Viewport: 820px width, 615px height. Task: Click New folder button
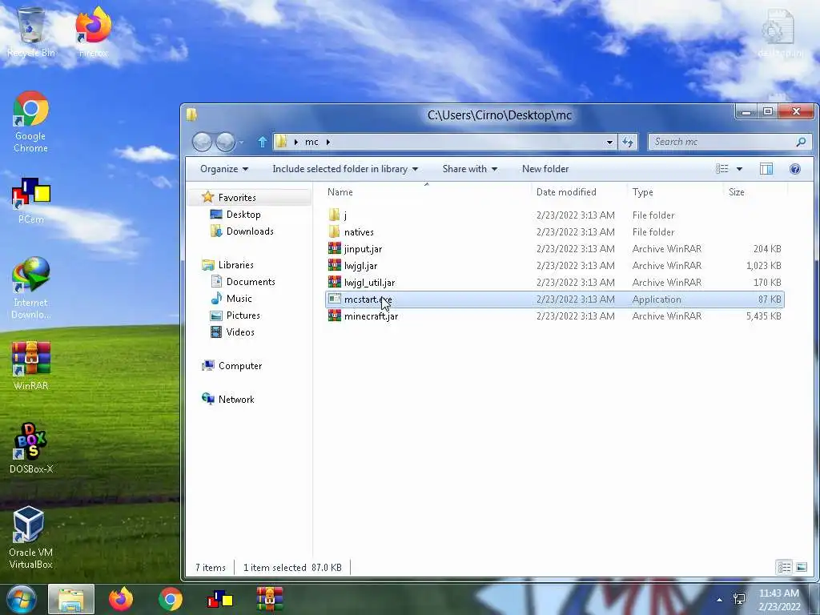(545, 169)
